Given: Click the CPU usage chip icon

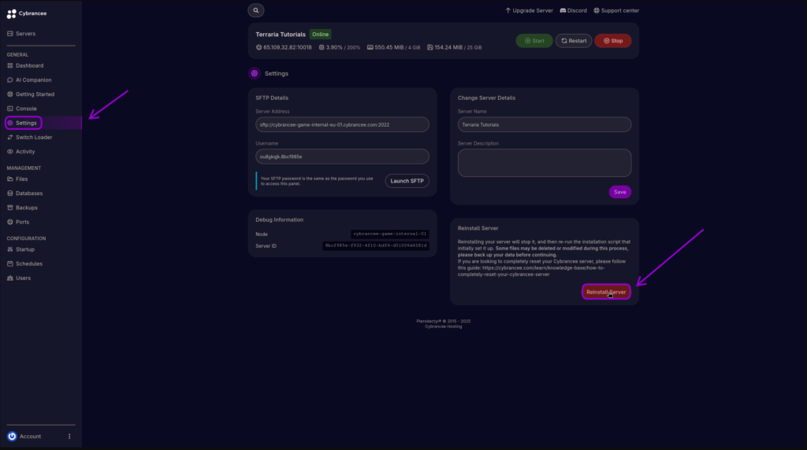Looking at the screenshot, I should coord(322,47).
